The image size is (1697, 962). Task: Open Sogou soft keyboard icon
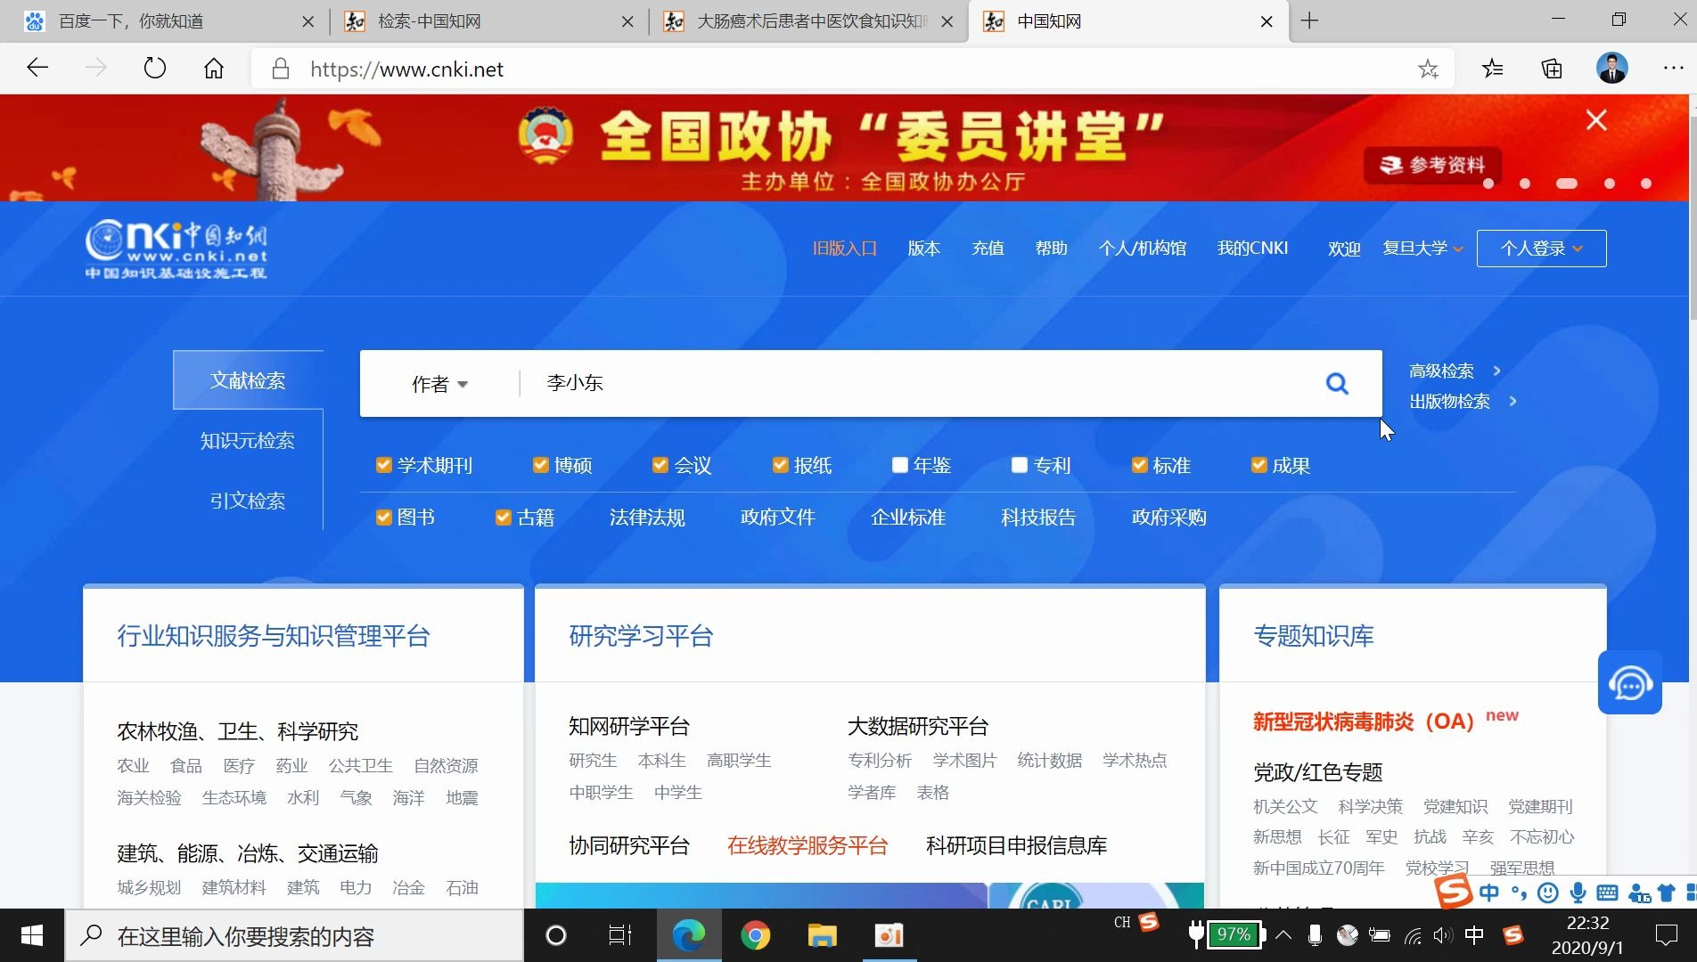(1608, 893)
